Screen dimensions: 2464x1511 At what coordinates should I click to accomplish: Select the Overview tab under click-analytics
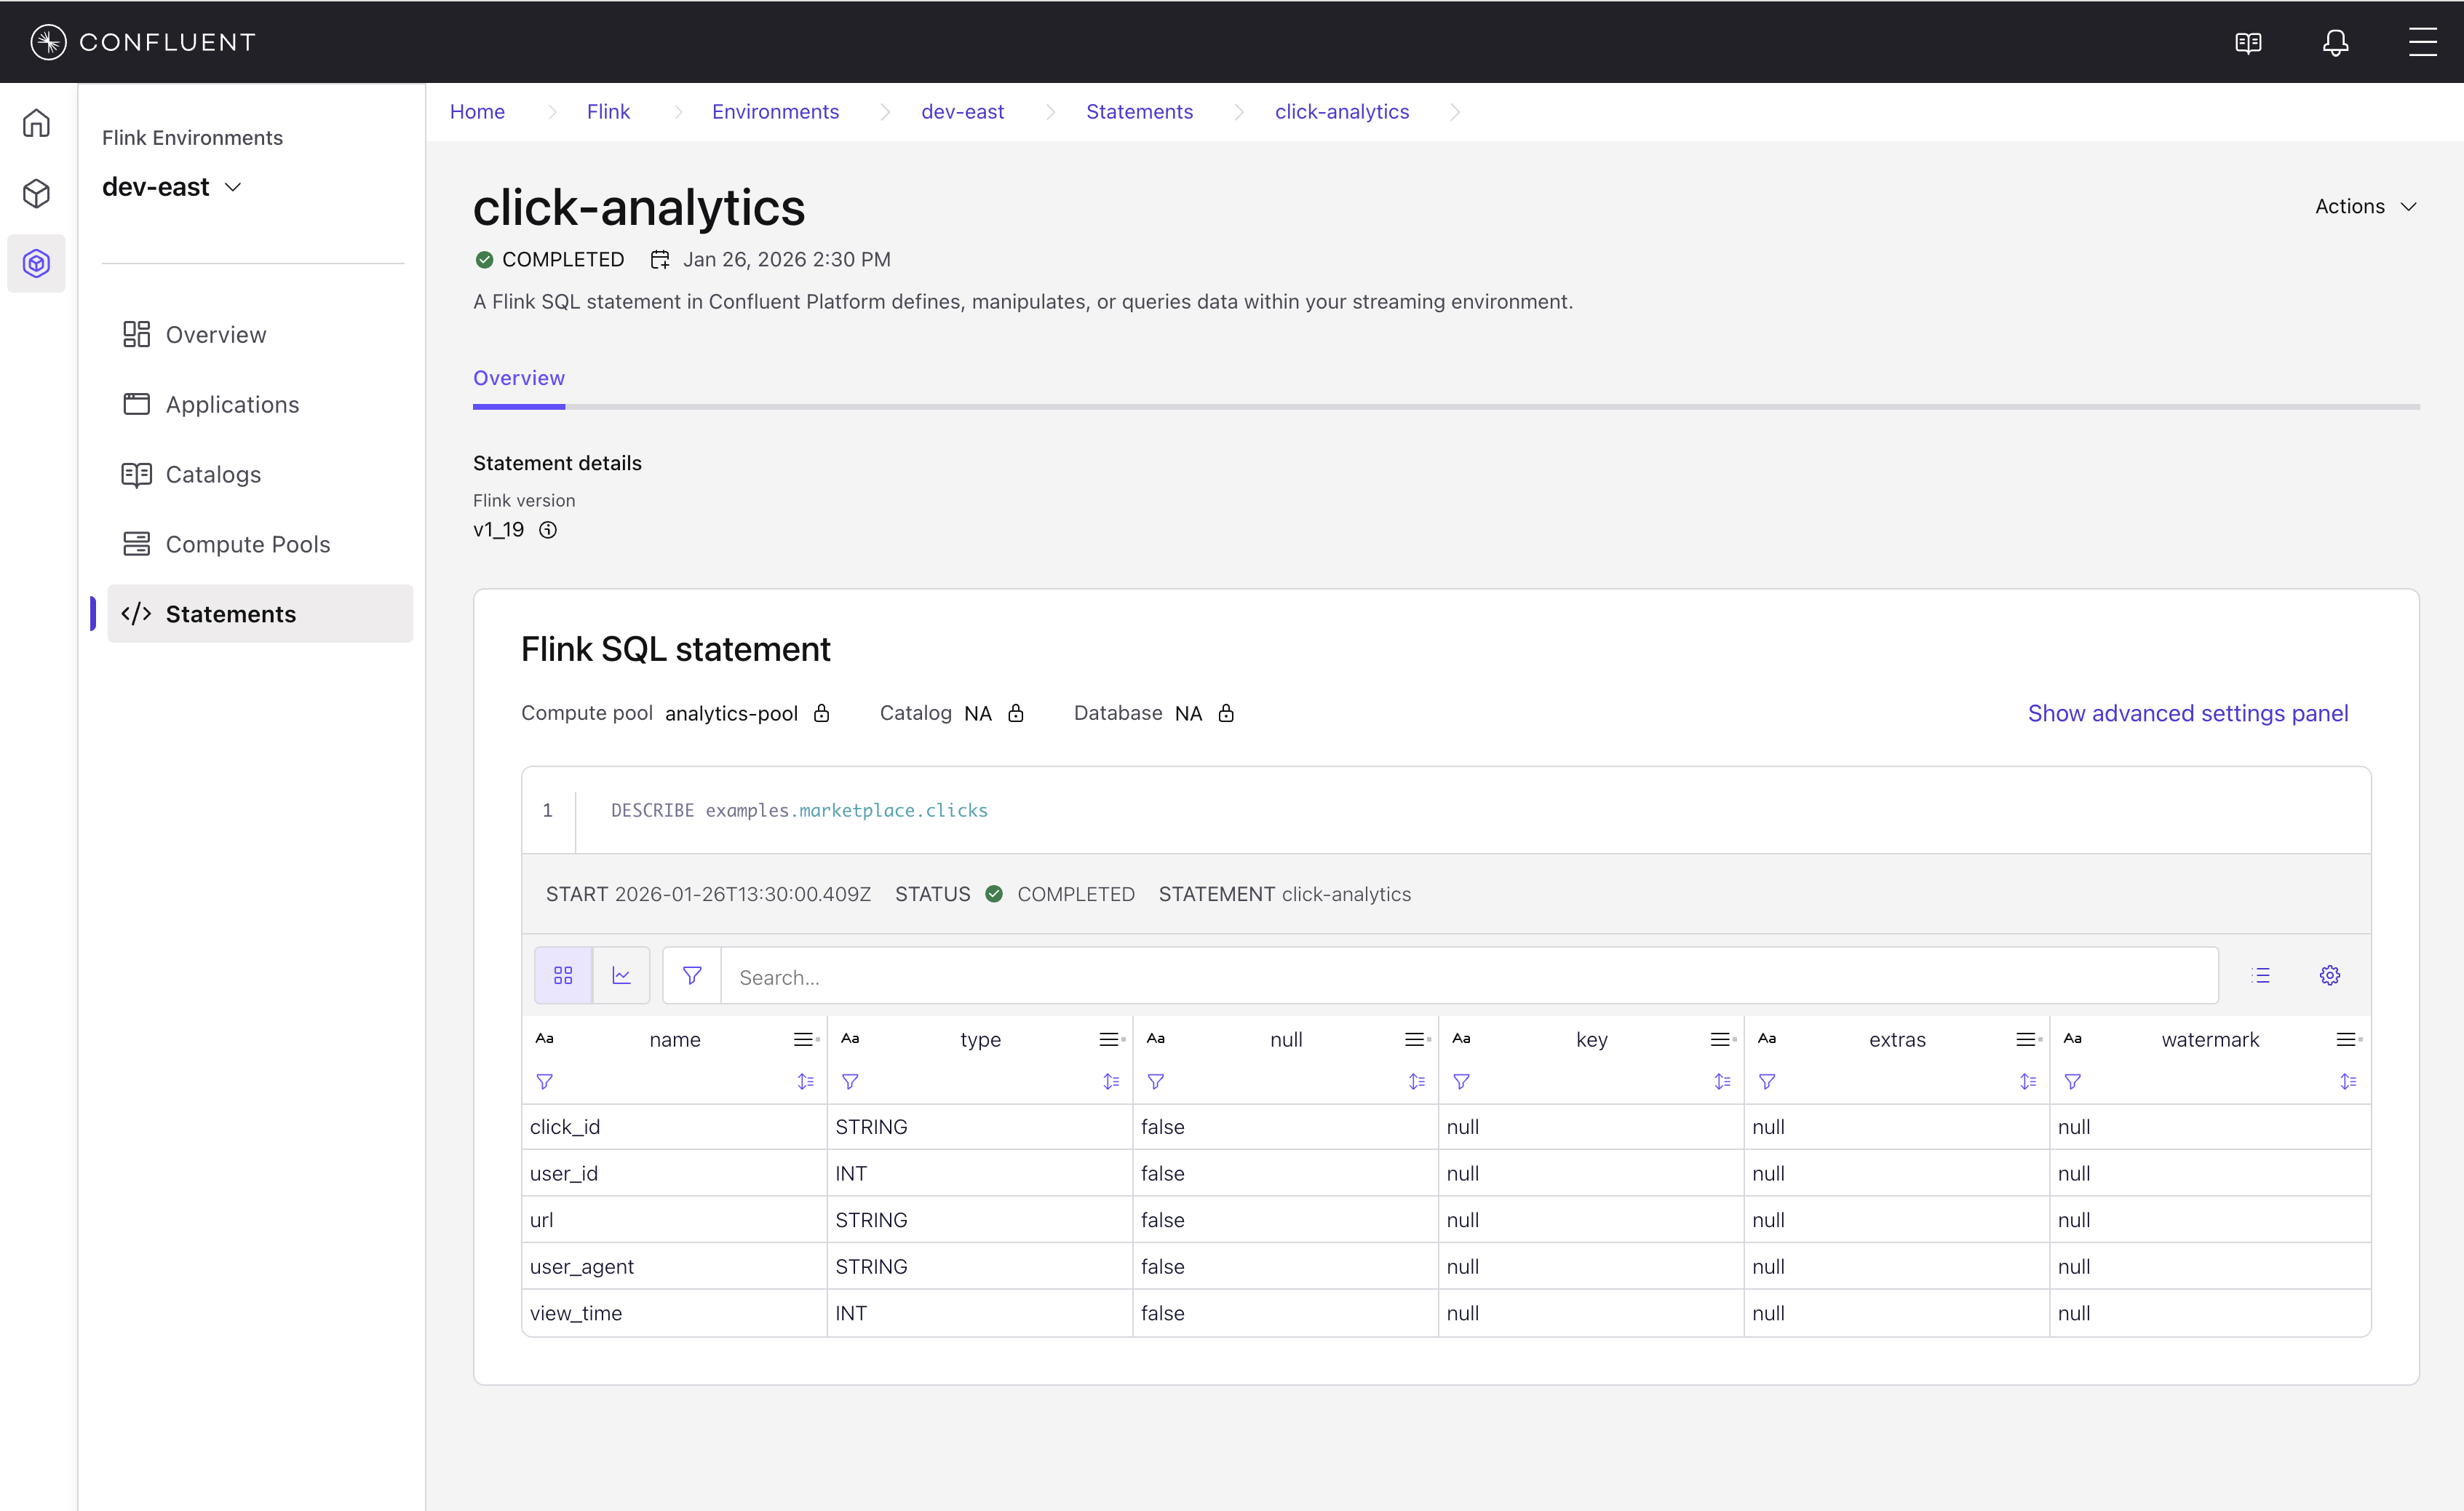coord(518,378)
